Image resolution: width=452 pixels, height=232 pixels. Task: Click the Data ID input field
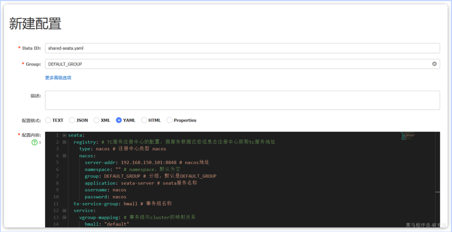click(242, 48)
